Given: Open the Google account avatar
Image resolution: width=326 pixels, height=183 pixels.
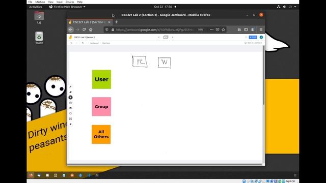Looking at the screenshot, I should (x=261, y=37).
